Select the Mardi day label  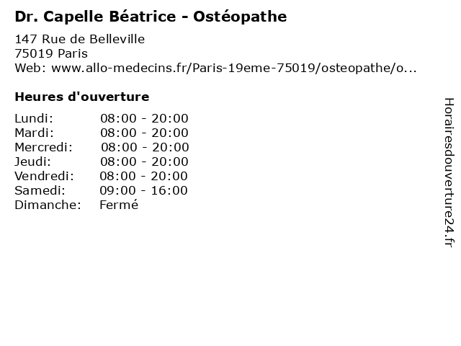(34, 133)
